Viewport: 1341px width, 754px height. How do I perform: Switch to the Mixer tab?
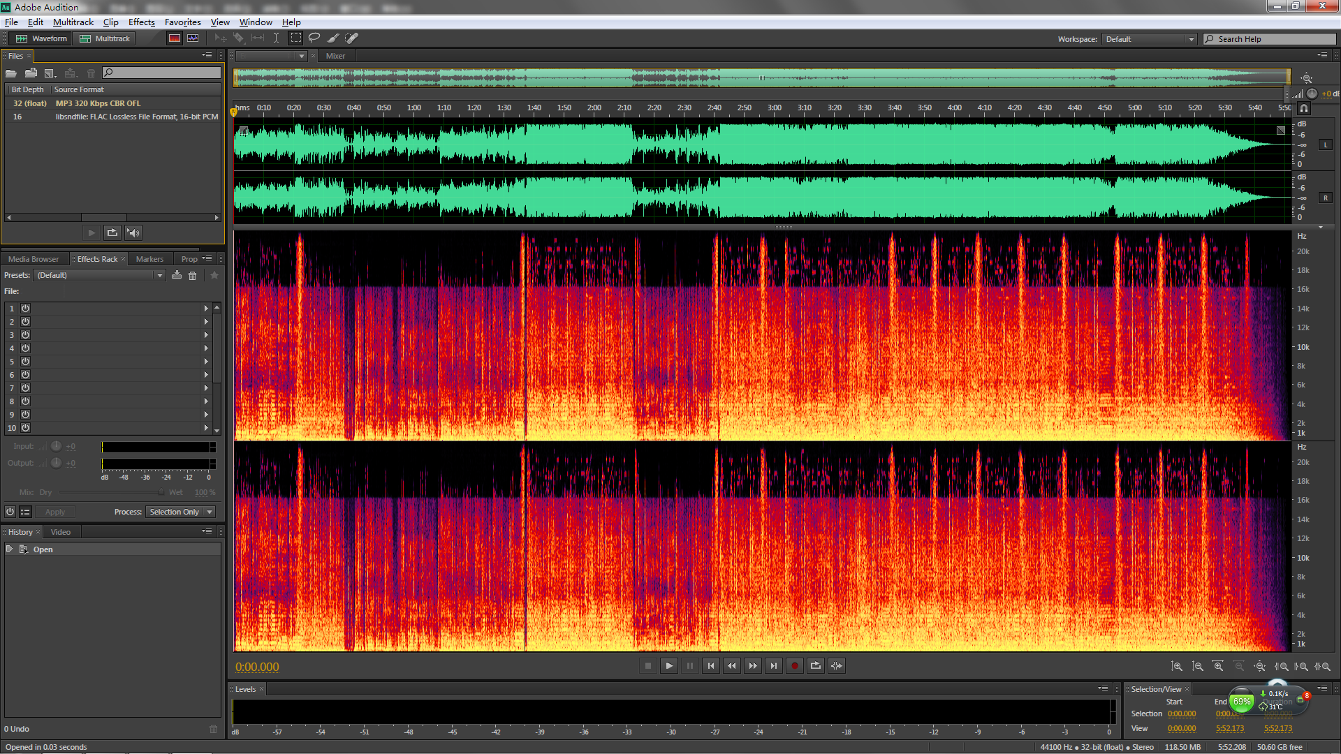(335, 56)
